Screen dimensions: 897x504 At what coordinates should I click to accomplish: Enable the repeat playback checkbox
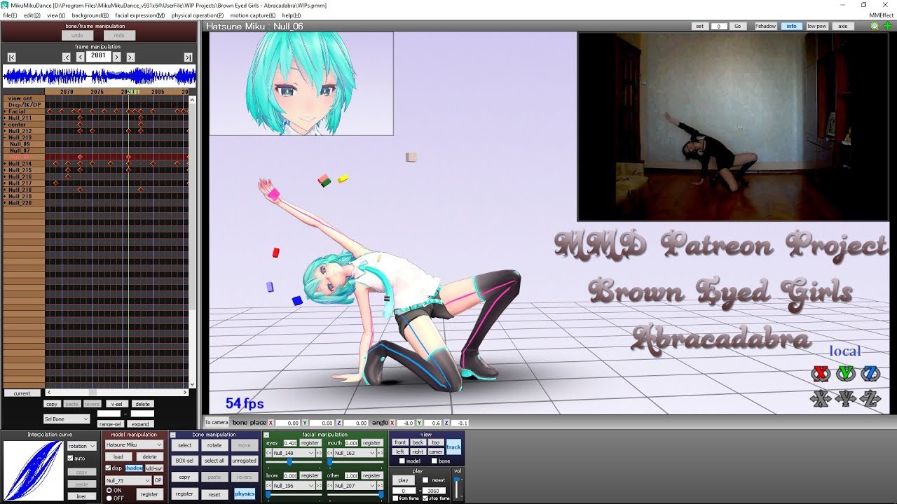click(x=426, y=480)
